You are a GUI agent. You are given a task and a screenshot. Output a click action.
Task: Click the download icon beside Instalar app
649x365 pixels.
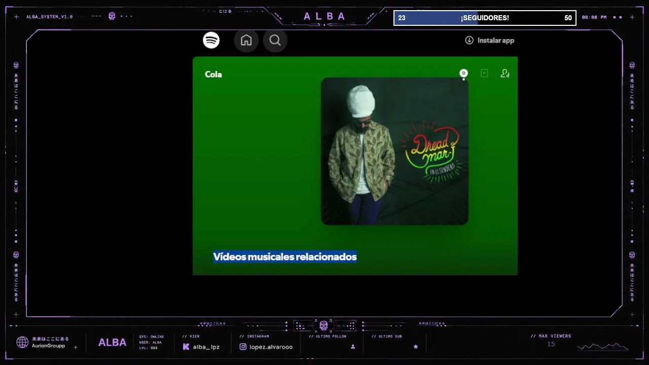pos(470,40)
